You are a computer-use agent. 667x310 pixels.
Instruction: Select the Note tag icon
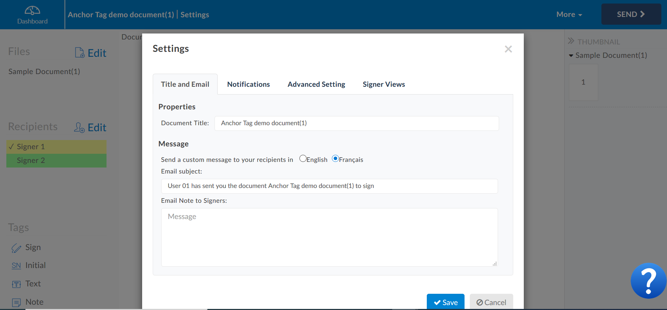click(16, 303)
